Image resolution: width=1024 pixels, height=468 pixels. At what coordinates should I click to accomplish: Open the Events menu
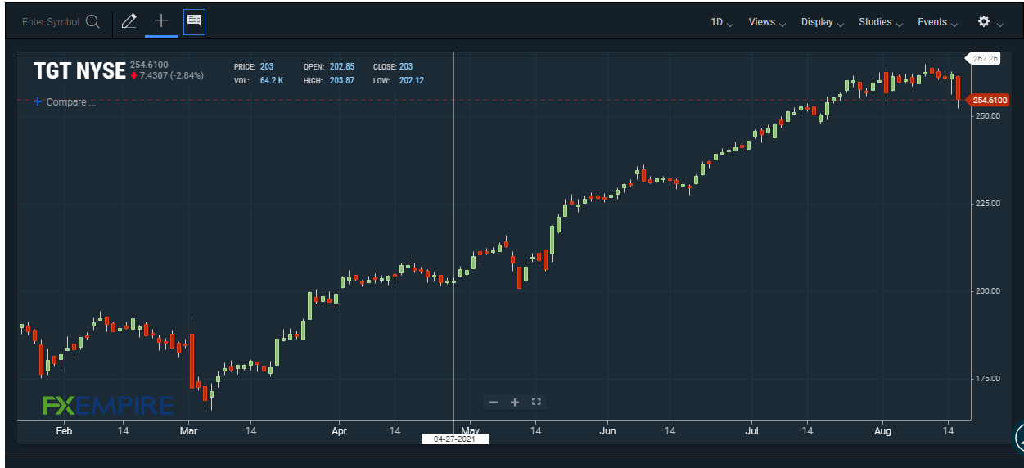pyautogui.click(x=938, y=23)
